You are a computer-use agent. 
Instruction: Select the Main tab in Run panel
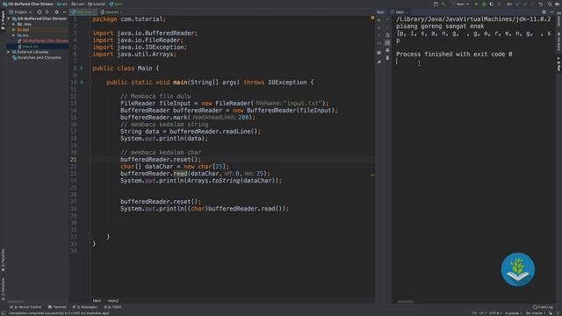[x=399, y=11]
